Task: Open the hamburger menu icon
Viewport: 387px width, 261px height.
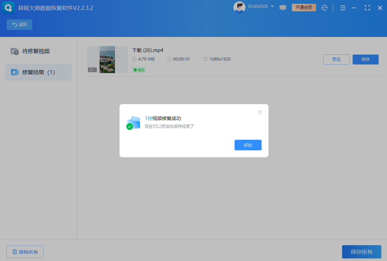Action: click(343, 8)
